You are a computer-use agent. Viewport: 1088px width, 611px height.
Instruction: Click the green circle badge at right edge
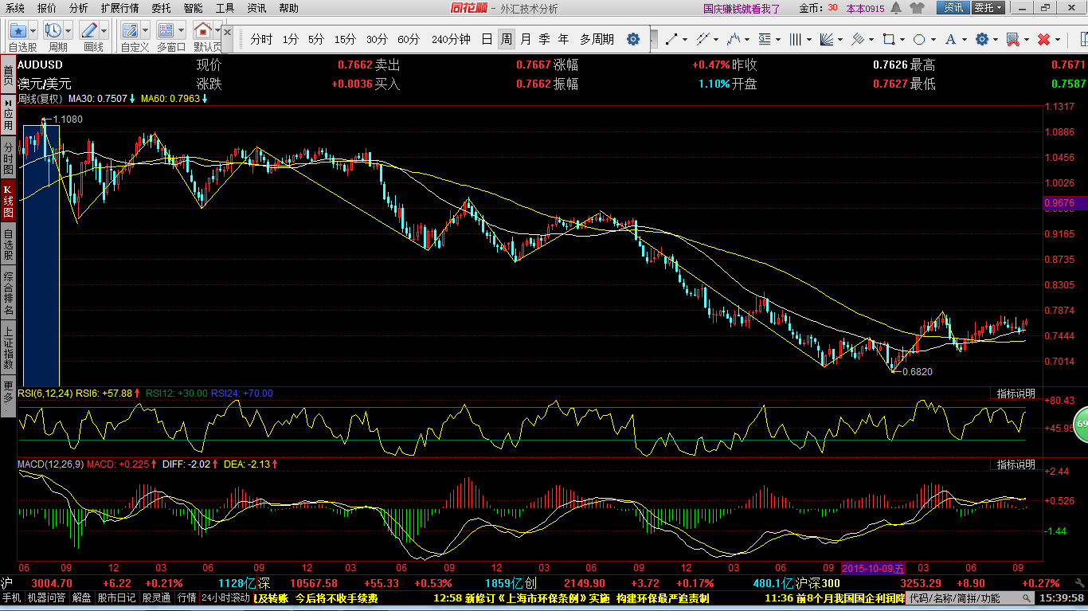1081,425
